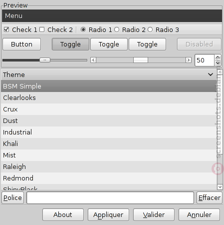Image resolution: width=224 pixels, height=225 pixels.
Task: Click the Theme column header sort chevron
Action: click(x=211, y=74)
